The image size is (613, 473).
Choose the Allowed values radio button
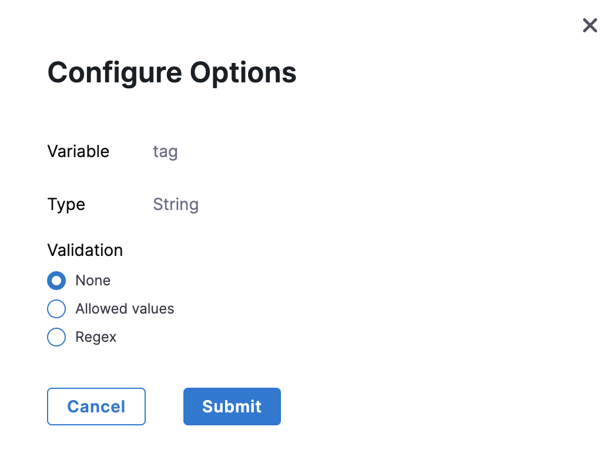56,309
